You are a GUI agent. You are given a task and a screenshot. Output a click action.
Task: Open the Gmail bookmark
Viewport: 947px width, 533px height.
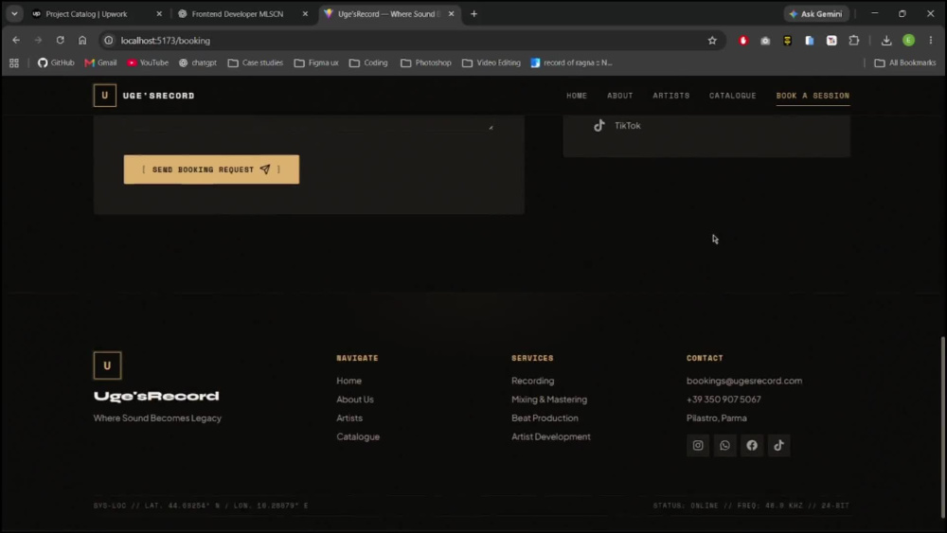tap(101, 62)
